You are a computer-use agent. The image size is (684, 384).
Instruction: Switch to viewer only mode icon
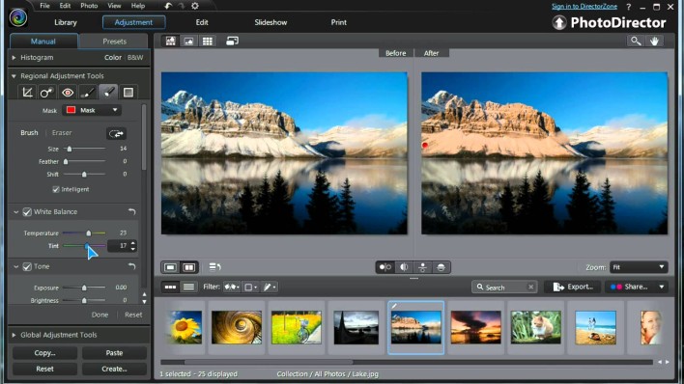[189, 41]
